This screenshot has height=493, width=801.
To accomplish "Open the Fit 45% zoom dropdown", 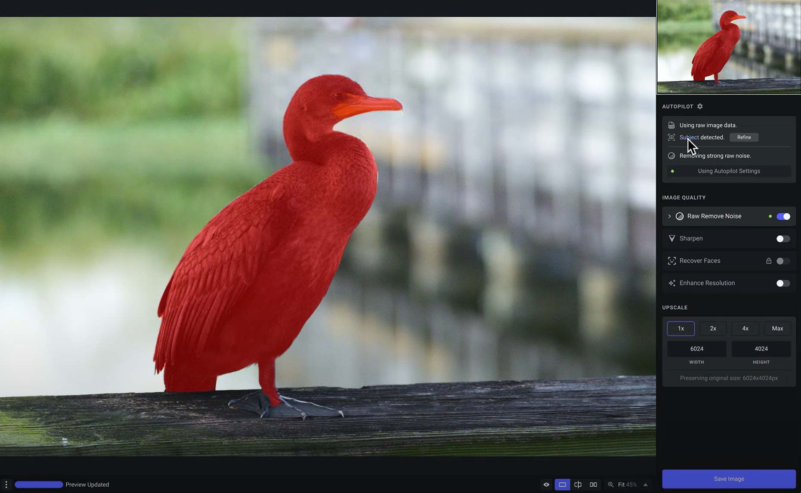I will coord(628,484).
